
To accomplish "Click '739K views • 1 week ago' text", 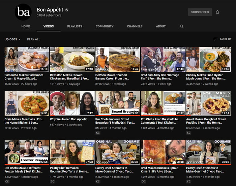I will coord(156,84).
